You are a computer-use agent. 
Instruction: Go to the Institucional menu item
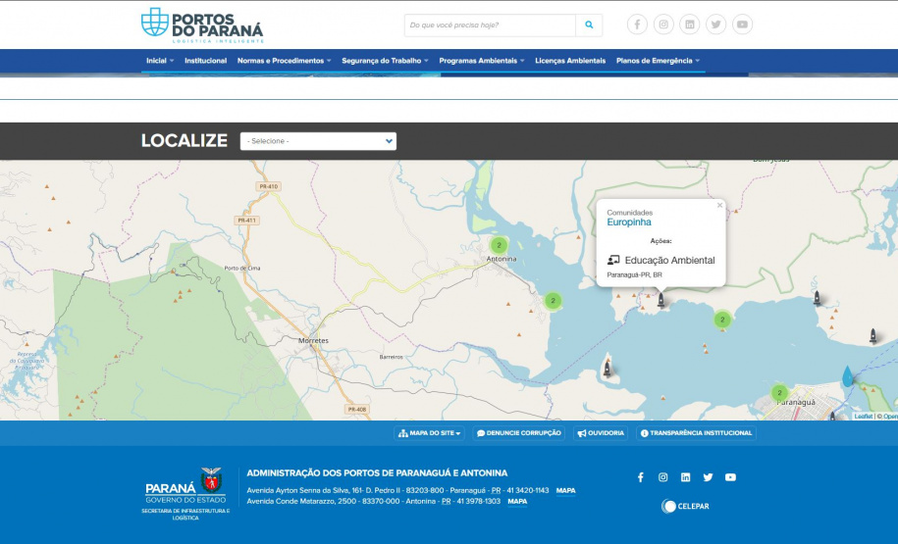(x=205, y=61)
